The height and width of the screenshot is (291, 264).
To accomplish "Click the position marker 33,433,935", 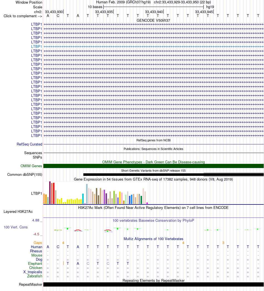I will pos(104,12).
